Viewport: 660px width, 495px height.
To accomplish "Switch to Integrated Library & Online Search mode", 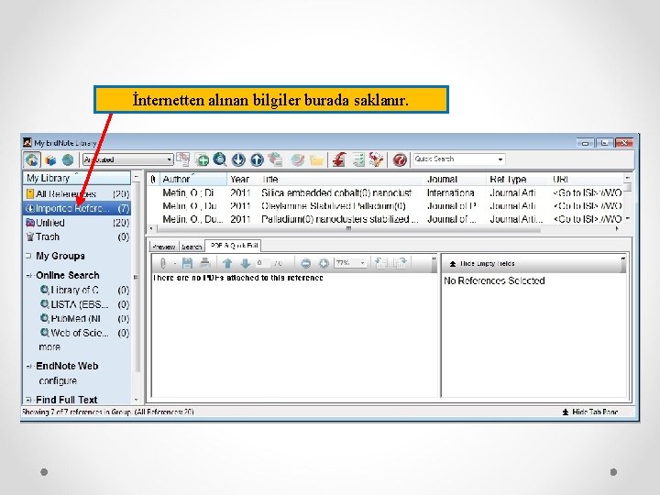I will (32, 159).
